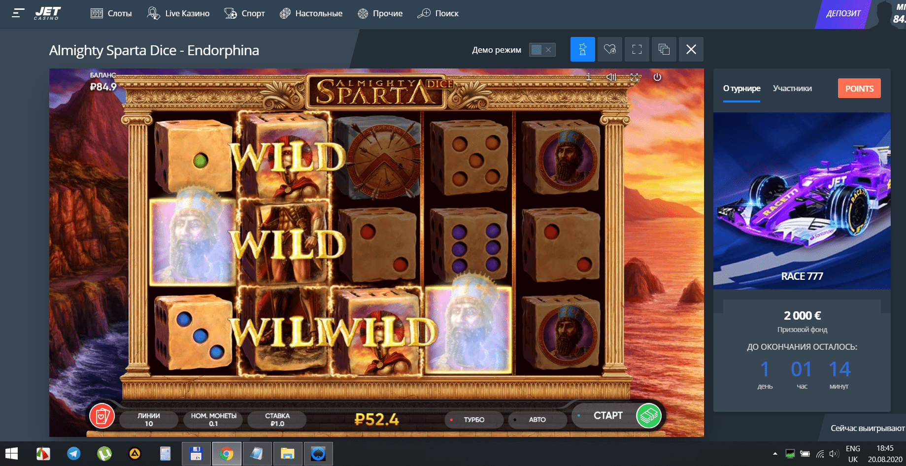The height and width of the screenshot is (466, 906).
Task: Open the in-game info paytable
Action: tap(588, 77)
